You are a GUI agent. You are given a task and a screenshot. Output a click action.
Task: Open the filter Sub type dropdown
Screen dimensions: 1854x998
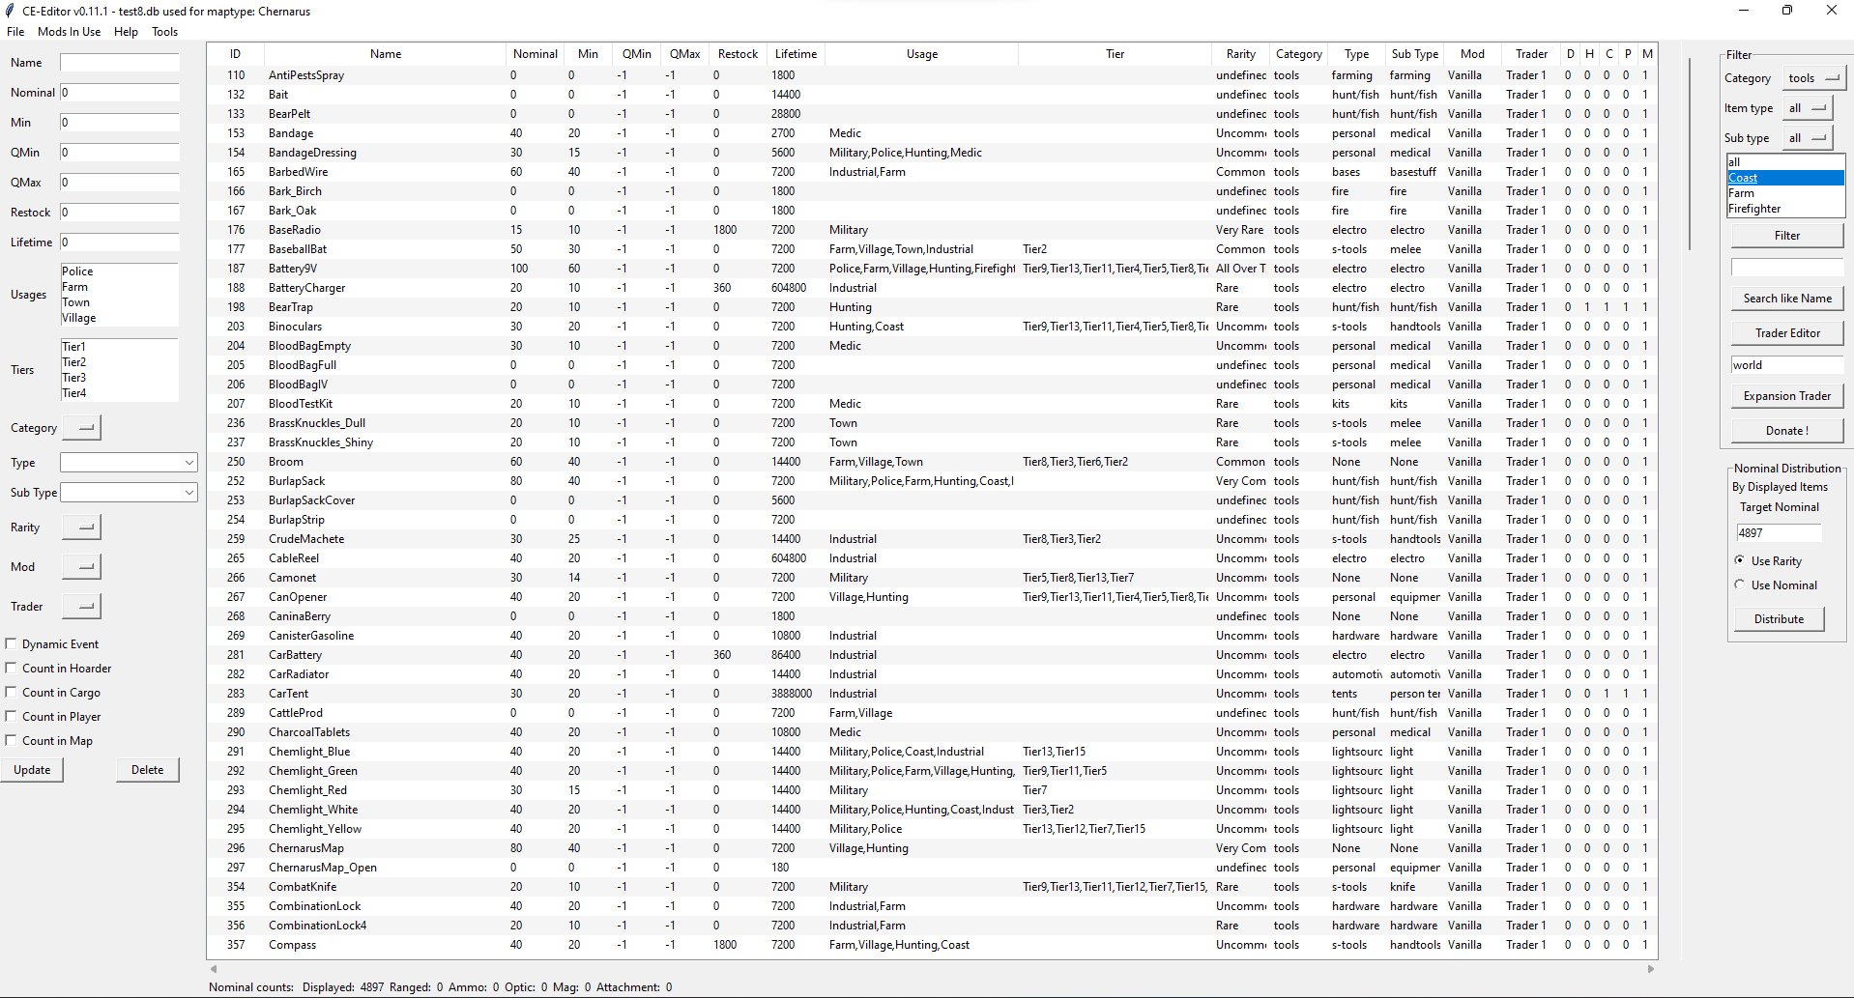point(1808,138)
